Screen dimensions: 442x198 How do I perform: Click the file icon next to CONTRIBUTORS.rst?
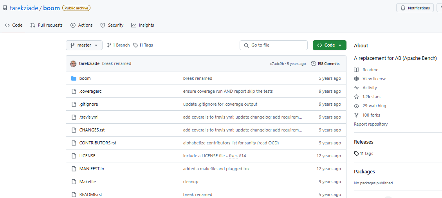click(x=74, y=143)
